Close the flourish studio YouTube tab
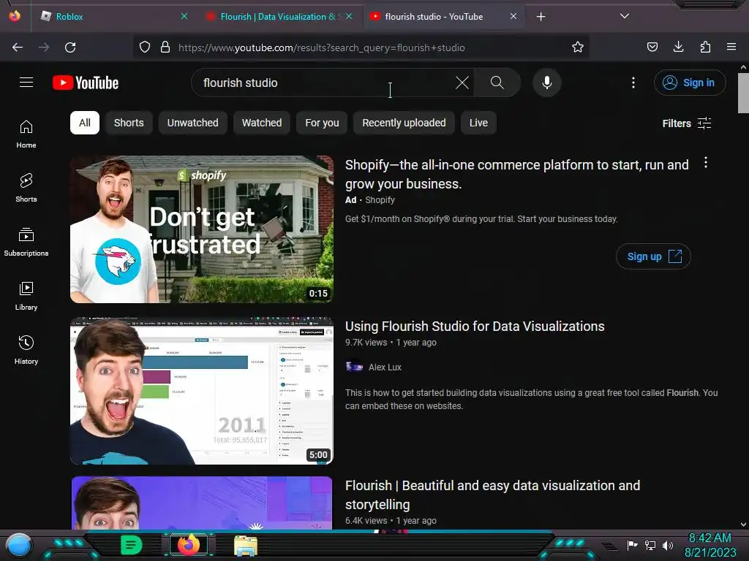This screenshot has width=749, height=561. point(513,16)
